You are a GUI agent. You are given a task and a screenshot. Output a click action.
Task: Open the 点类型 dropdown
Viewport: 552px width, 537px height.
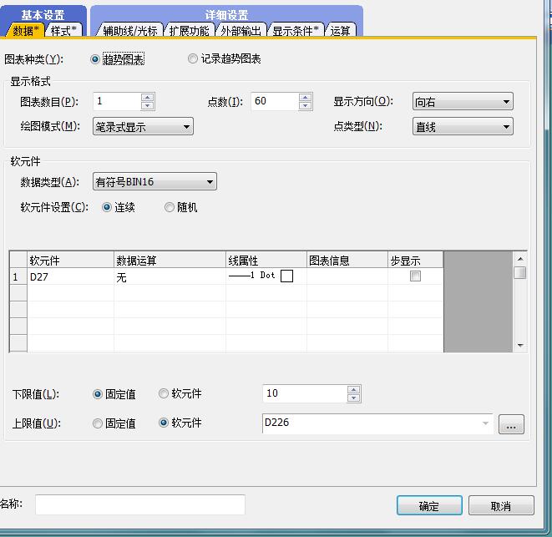(x=463, y=127)
